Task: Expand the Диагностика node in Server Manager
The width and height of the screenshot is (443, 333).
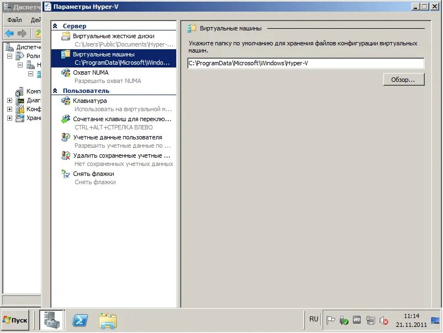Action: (9, 101)
